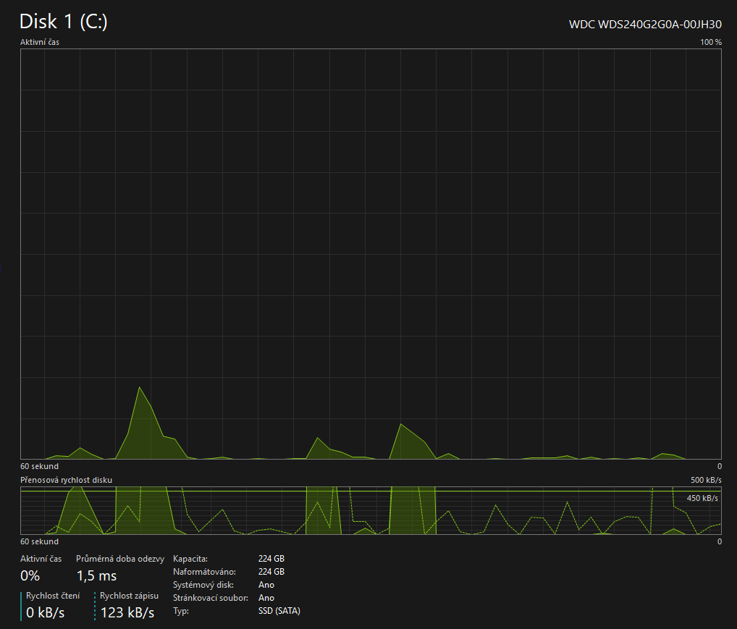Click the 450 kB/s marker in transfer graph
The width and height of the screenshot is (737, 629).
tap(702, 498)
